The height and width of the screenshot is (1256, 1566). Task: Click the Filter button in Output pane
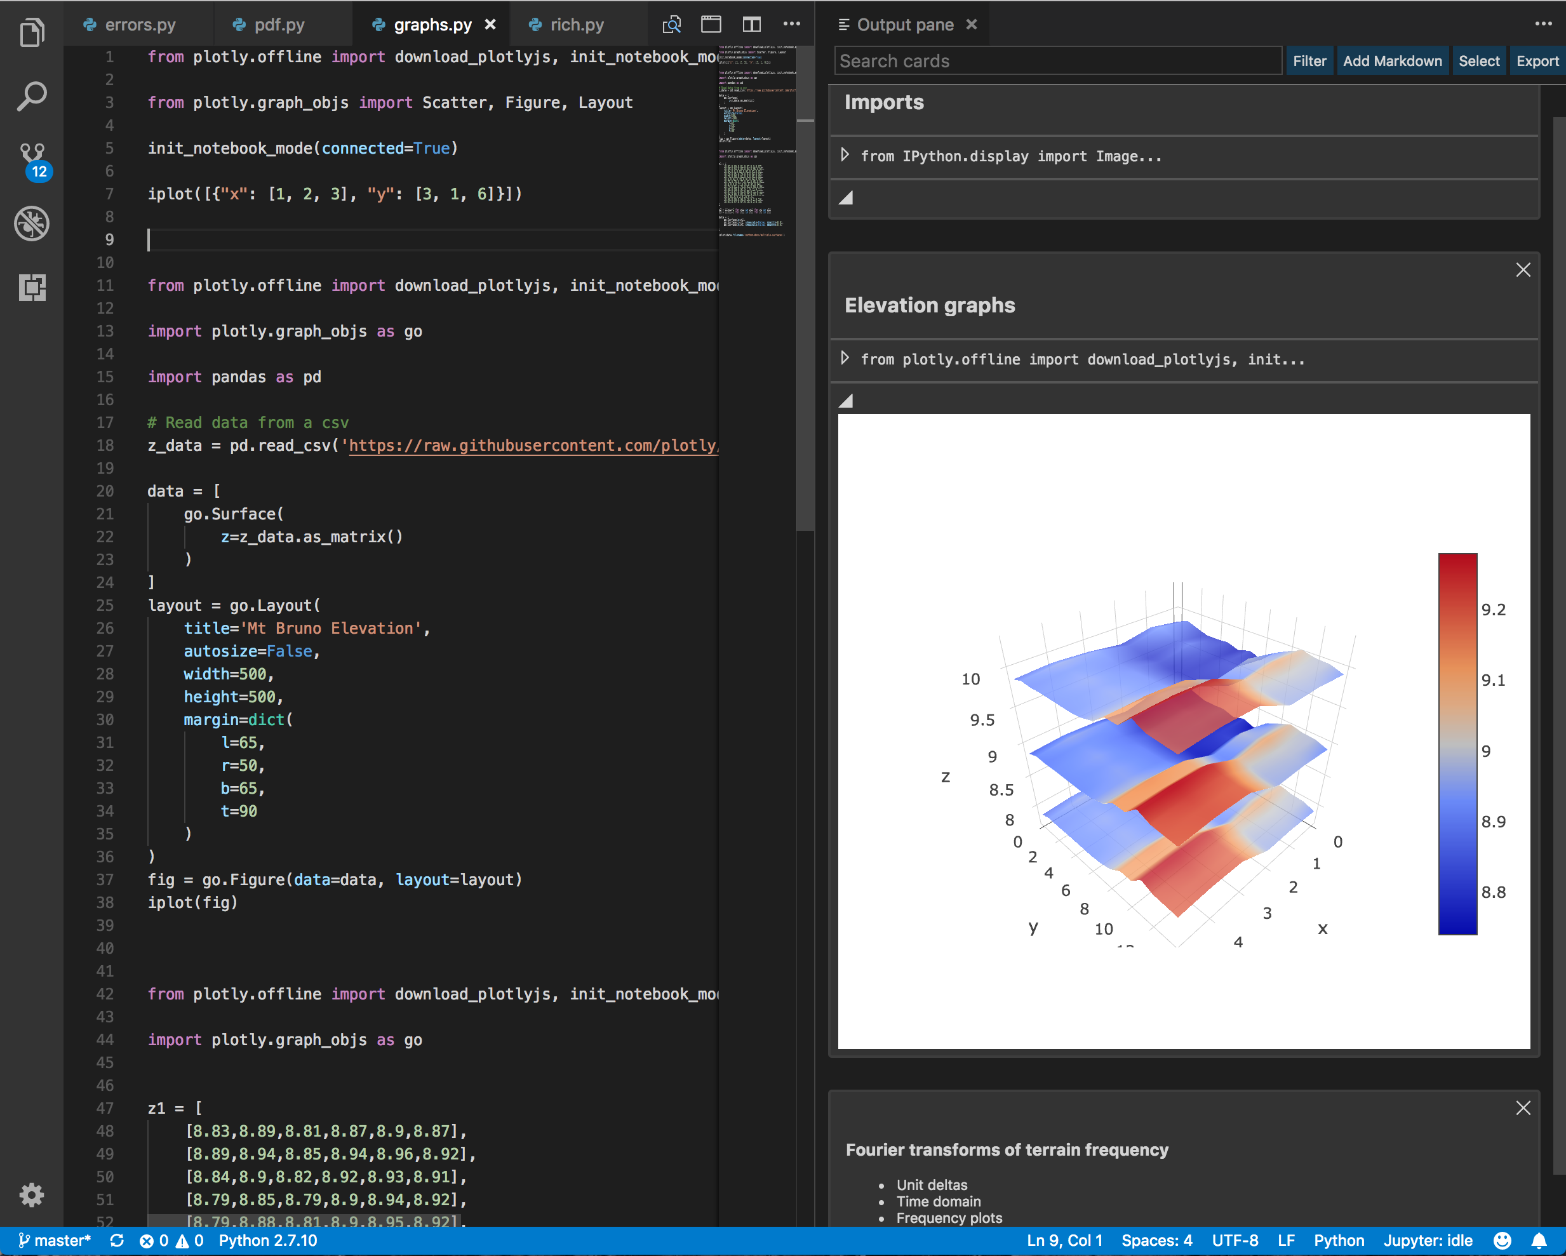tap(1308, 60)
